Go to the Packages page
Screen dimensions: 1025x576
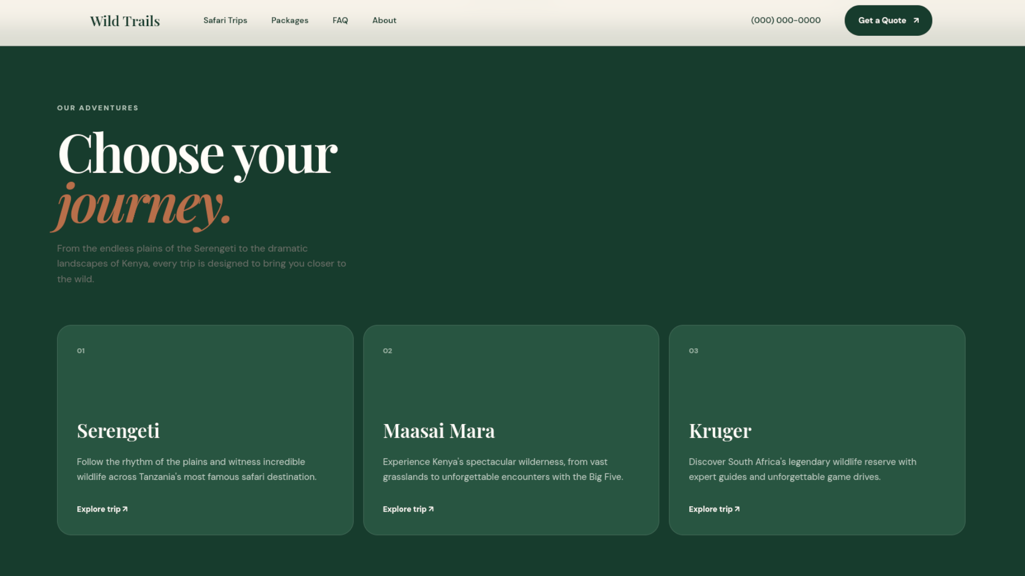point(290,20)
